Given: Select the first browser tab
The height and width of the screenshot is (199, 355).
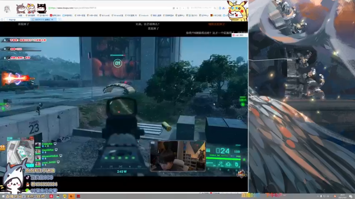Looking at the screenshot, I should pos(16,19).
